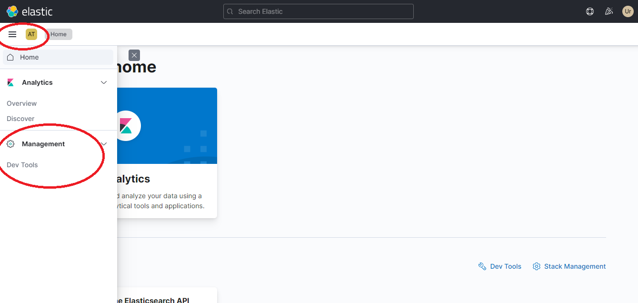638x303 pixels.
Task: Click the Management gear icon in sidebar
Action: click(11, 143)
